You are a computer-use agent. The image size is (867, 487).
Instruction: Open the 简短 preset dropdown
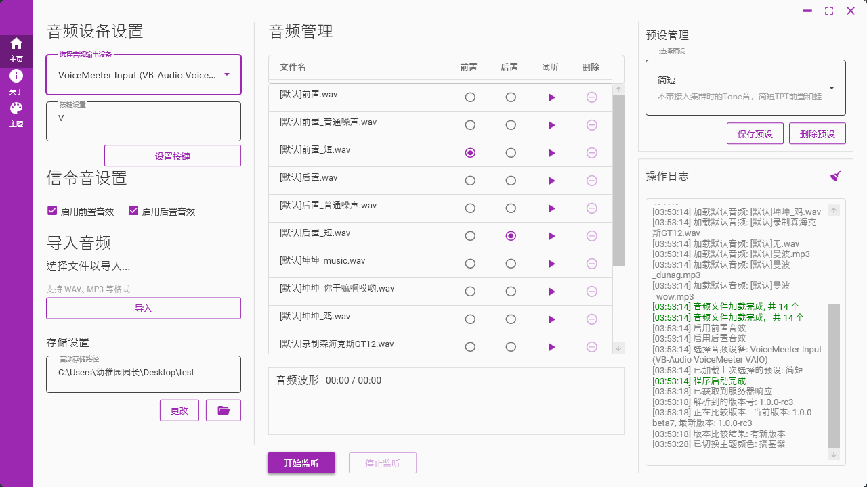831,88
